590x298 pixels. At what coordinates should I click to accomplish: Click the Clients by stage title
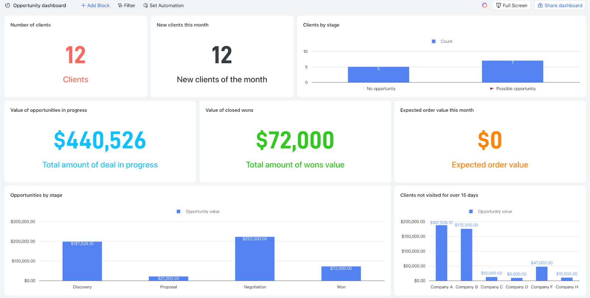click(321, 25)
